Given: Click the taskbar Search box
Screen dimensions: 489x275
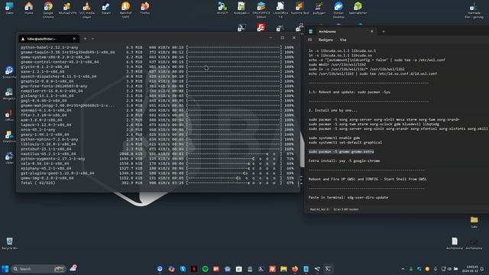Looking at the screenshot, I should point(39,269).
